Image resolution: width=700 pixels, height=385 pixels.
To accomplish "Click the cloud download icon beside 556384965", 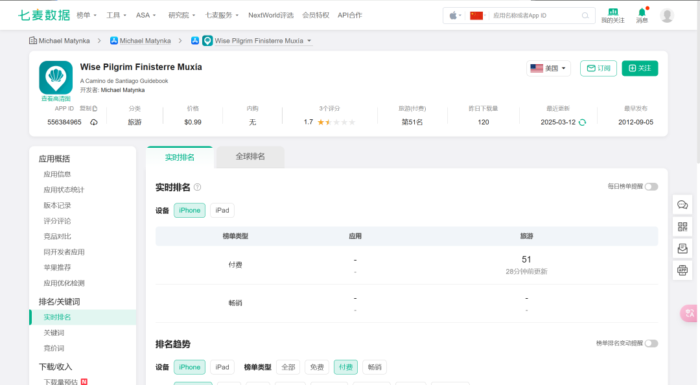I will click(x=94, y=122).
